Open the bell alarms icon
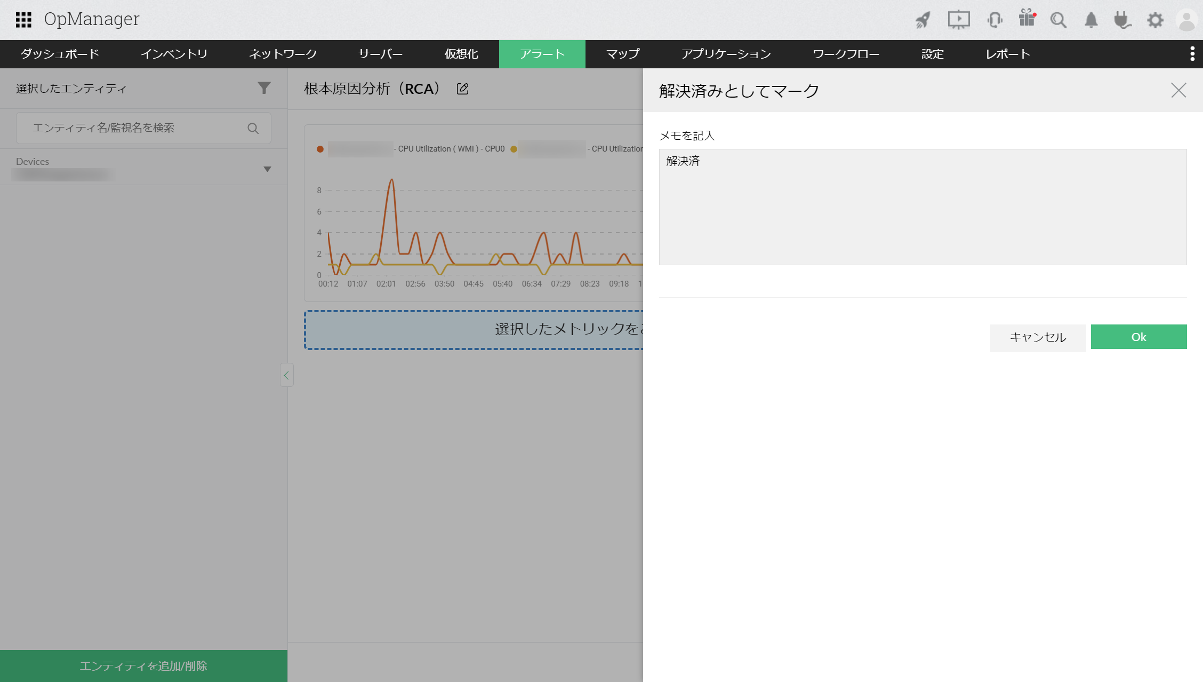Viewport: 1203px width, 682px height. (1091, 20)
